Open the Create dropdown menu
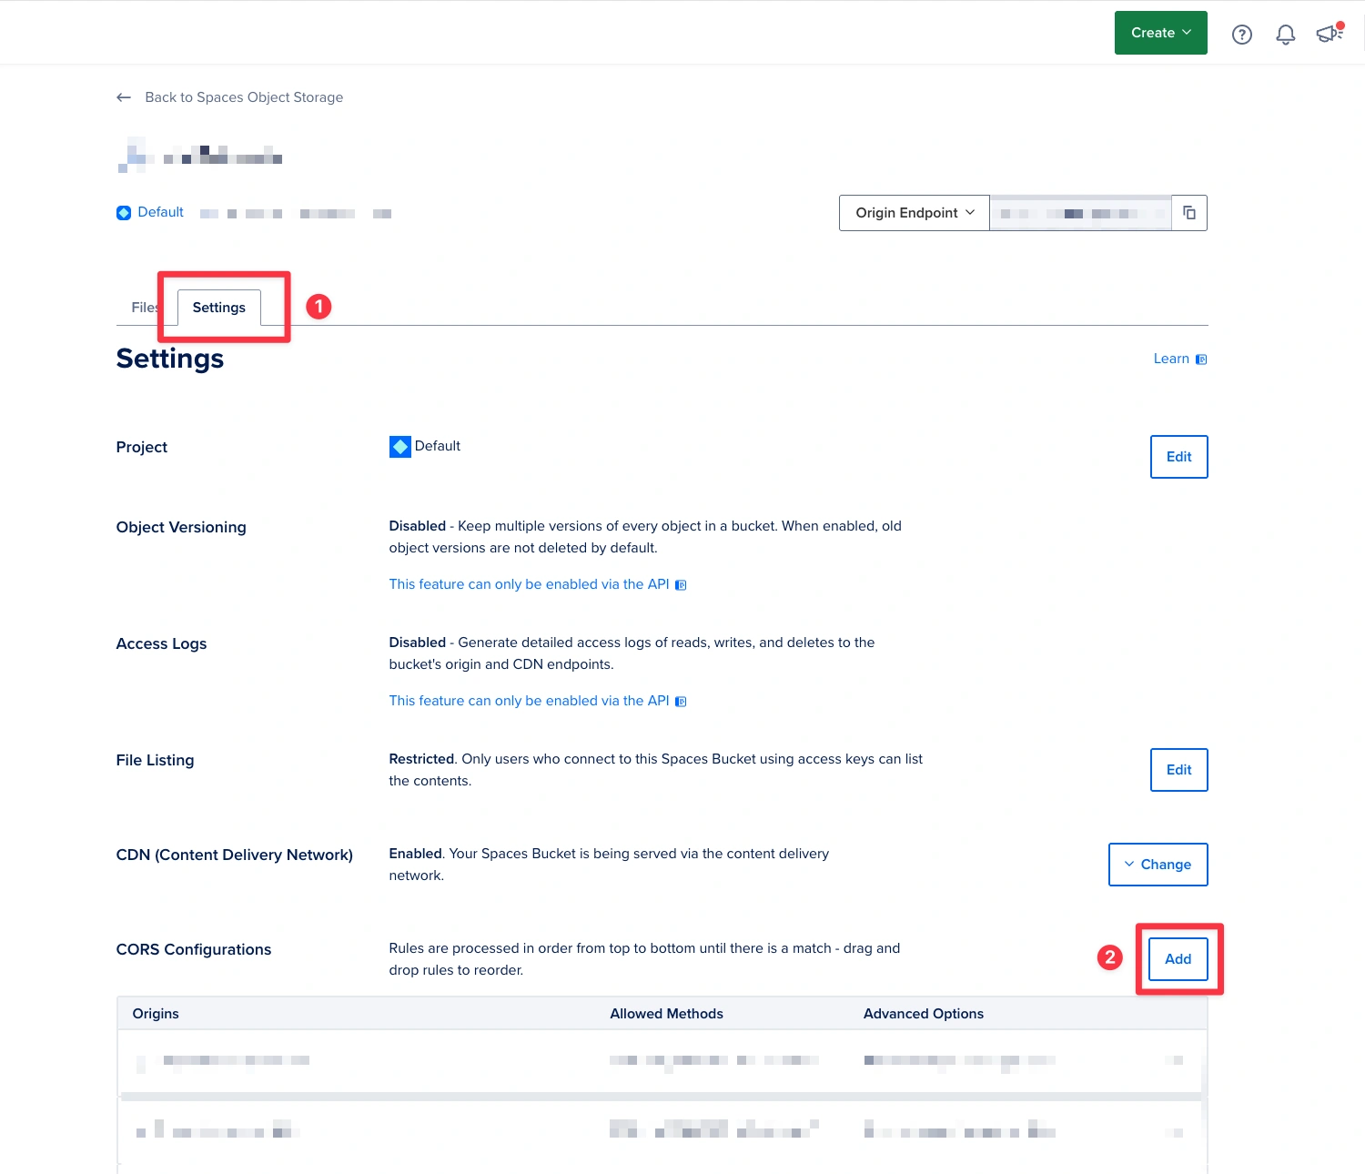The width and height of the screenshot is (1365, 1174). 1160,32
